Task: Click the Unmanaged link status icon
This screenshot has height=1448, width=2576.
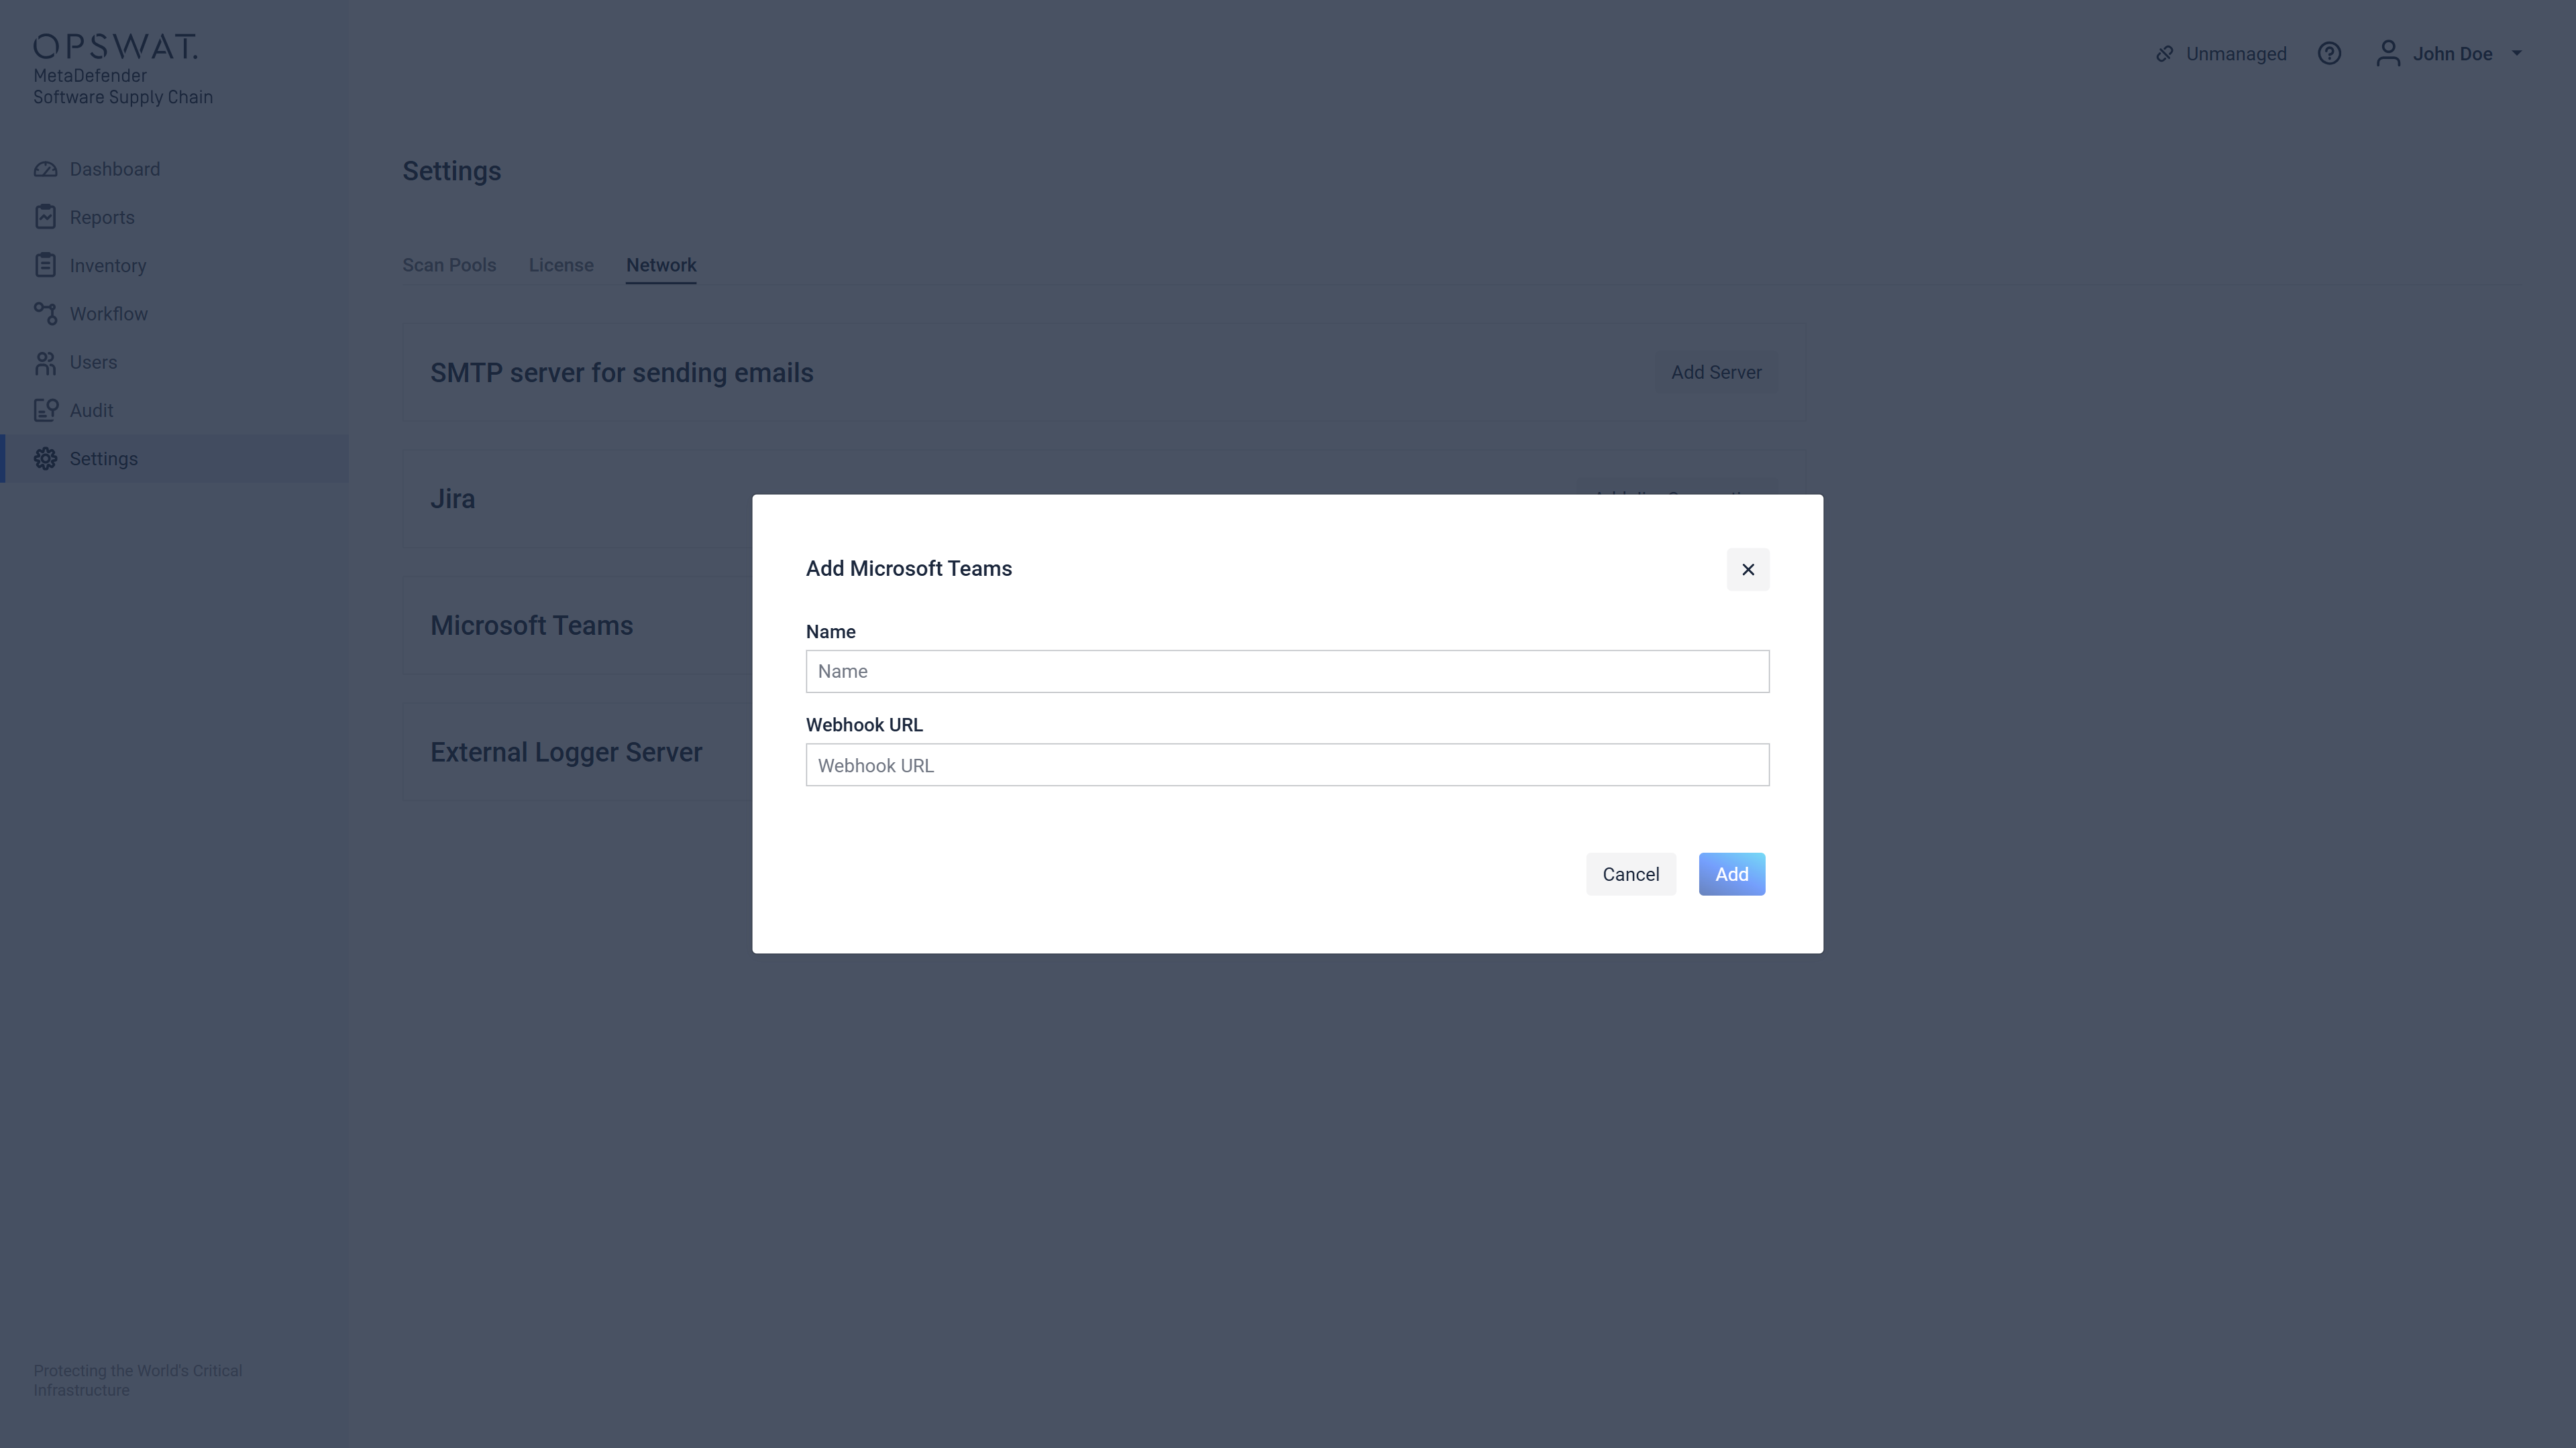Action: (x=2165, y=54)
